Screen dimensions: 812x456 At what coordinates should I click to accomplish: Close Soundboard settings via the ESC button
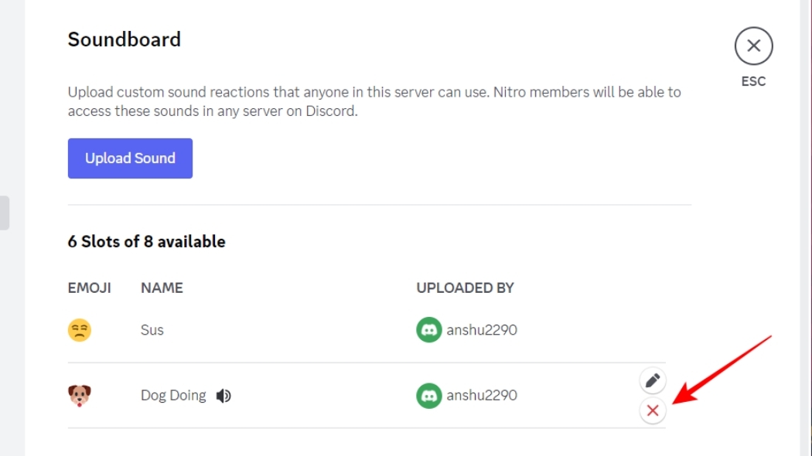753,46
